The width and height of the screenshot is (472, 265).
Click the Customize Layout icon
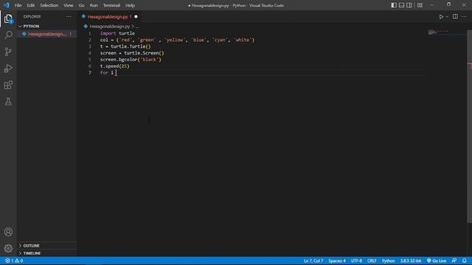pos(420,5)
